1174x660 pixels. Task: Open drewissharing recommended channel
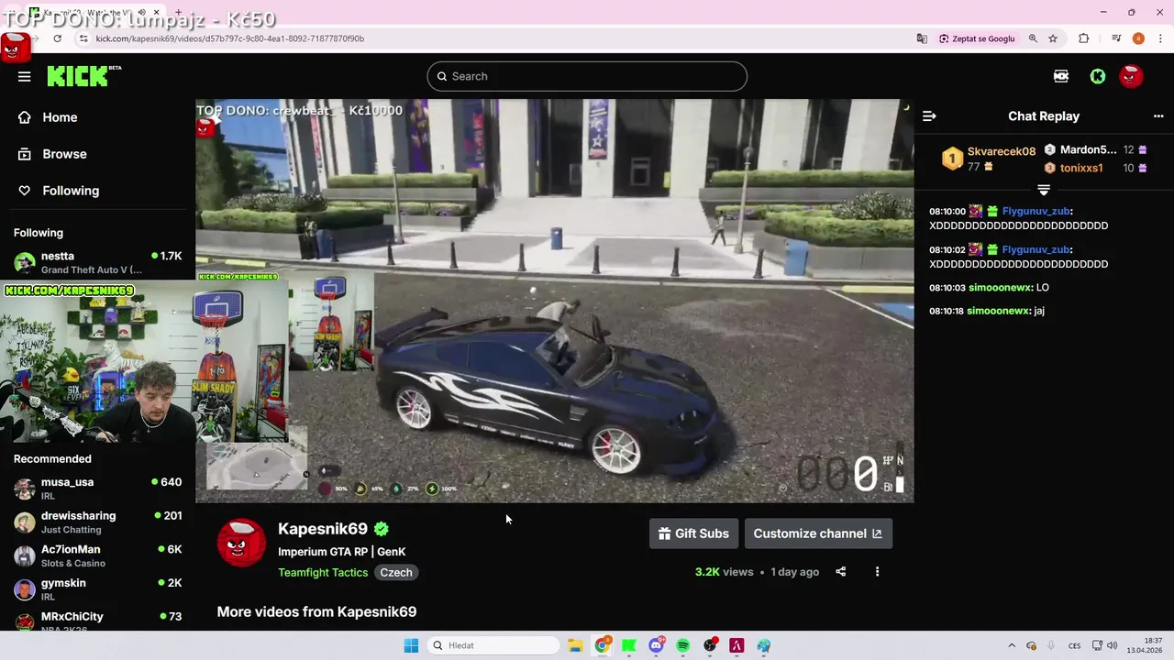(x=97, y=522)
